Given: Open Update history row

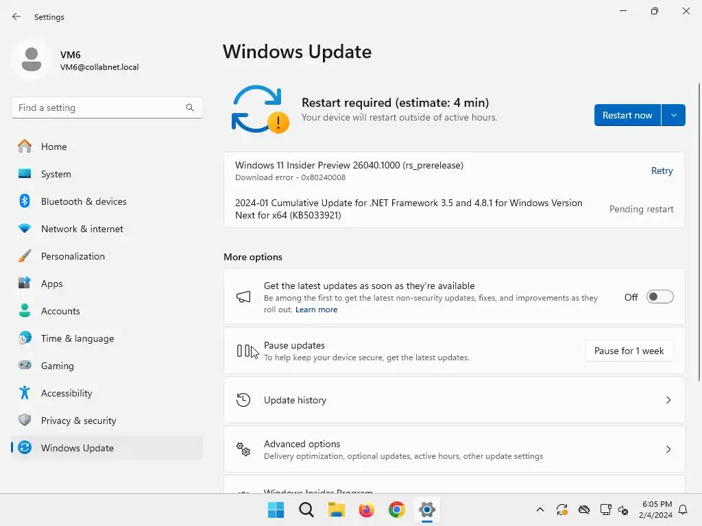Looking at the screenshot, I should [454, 400].
